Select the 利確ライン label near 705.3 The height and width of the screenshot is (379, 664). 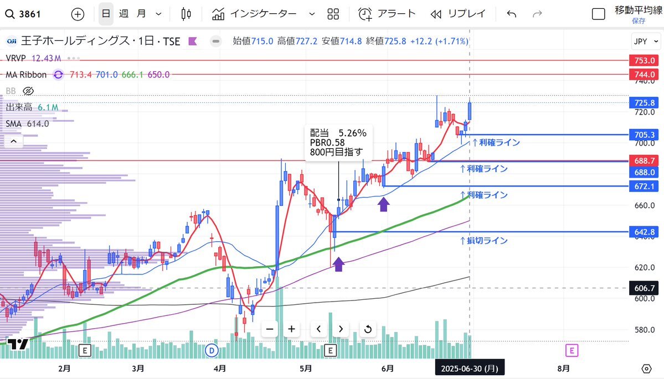pos(496,143)
